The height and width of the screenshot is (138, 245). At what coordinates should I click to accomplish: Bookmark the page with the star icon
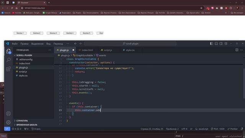[201, 8]
